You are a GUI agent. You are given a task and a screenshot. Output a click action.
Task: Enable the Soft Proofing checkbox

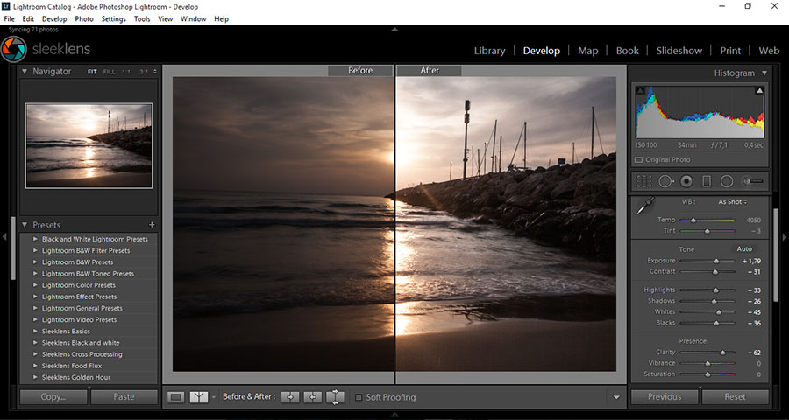coord(359,397)
